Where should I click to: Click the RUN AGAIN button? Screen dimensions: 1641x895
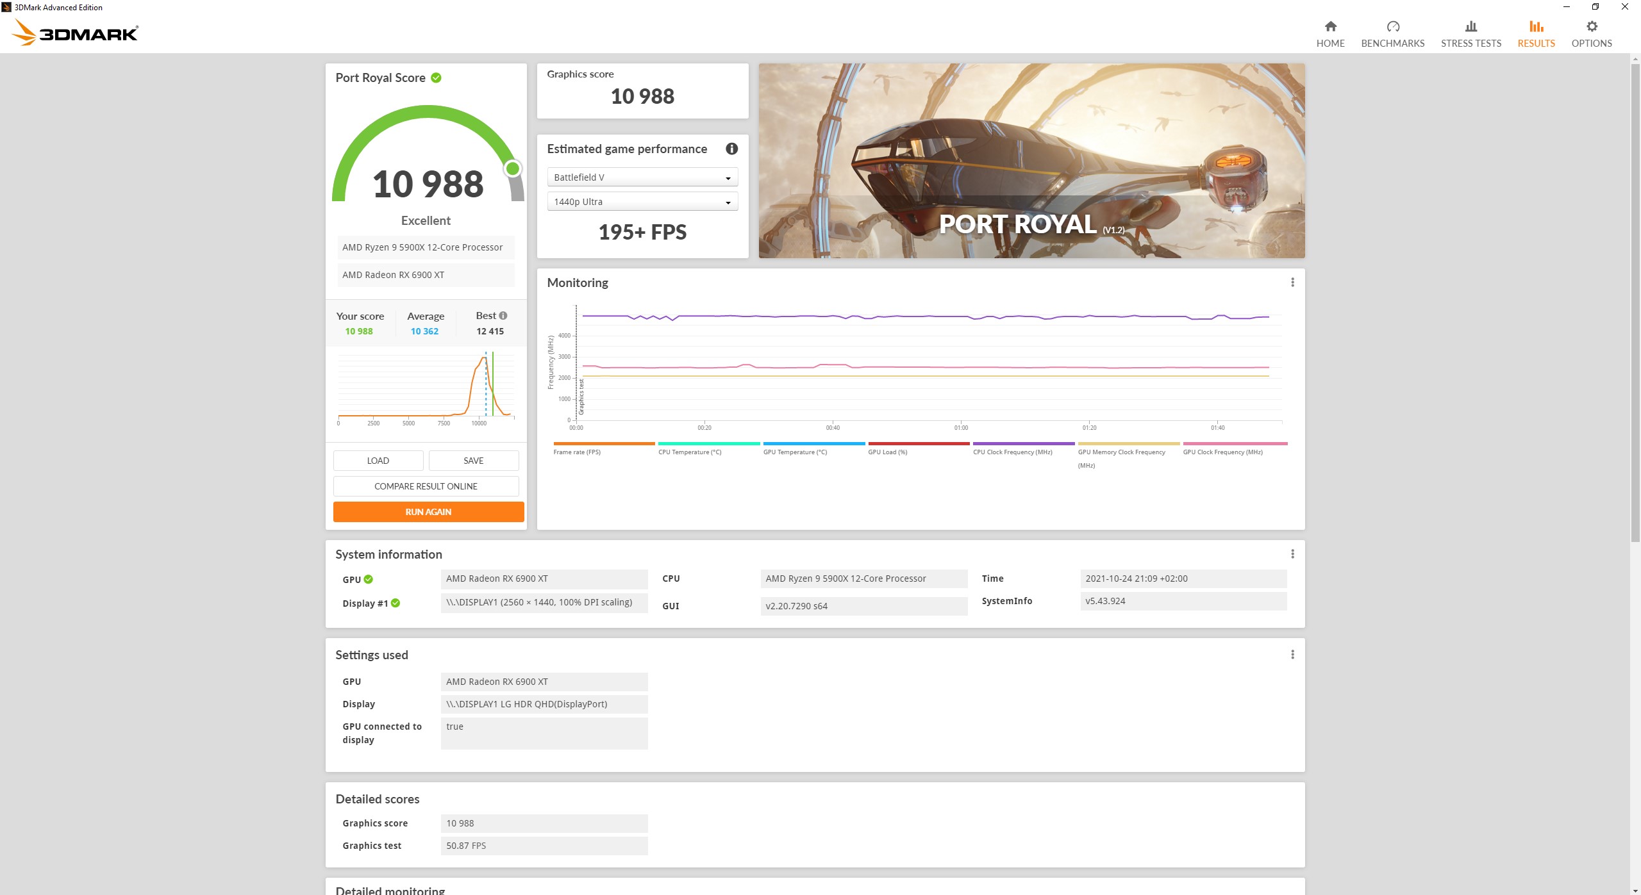(x=428, y=512)
